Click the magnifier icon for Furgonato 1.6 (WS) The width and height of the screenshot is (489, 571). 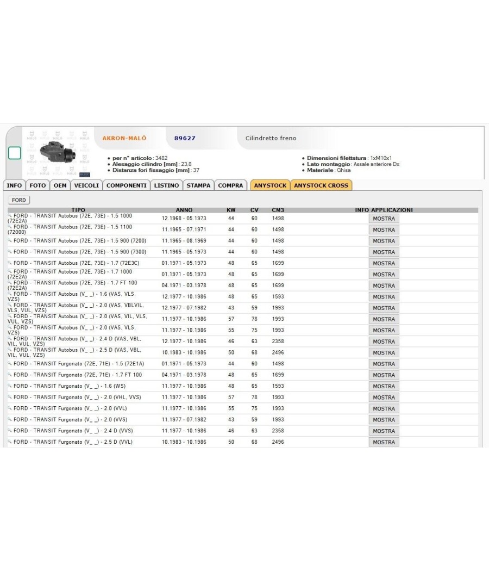(x=10, y=386)
